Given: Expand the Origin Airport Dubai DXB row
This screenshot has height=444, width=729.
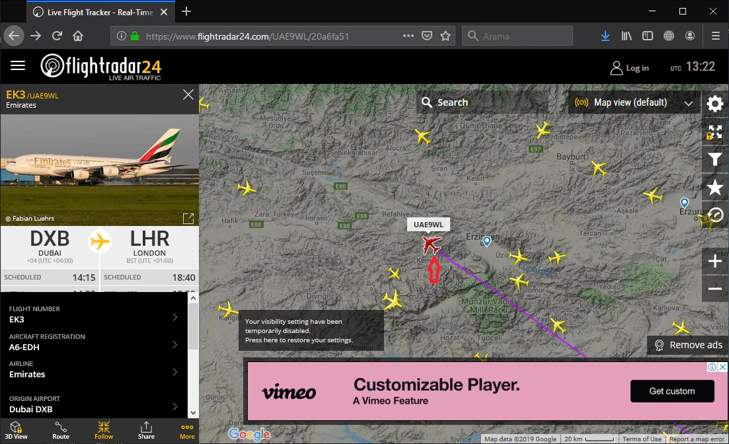Looking at the screenshot, I should point(94,405).
